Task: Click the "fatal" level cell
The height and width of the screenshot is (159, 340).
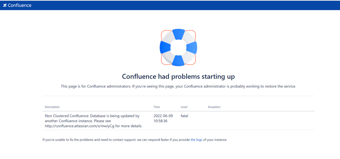Action: [184, 116]
